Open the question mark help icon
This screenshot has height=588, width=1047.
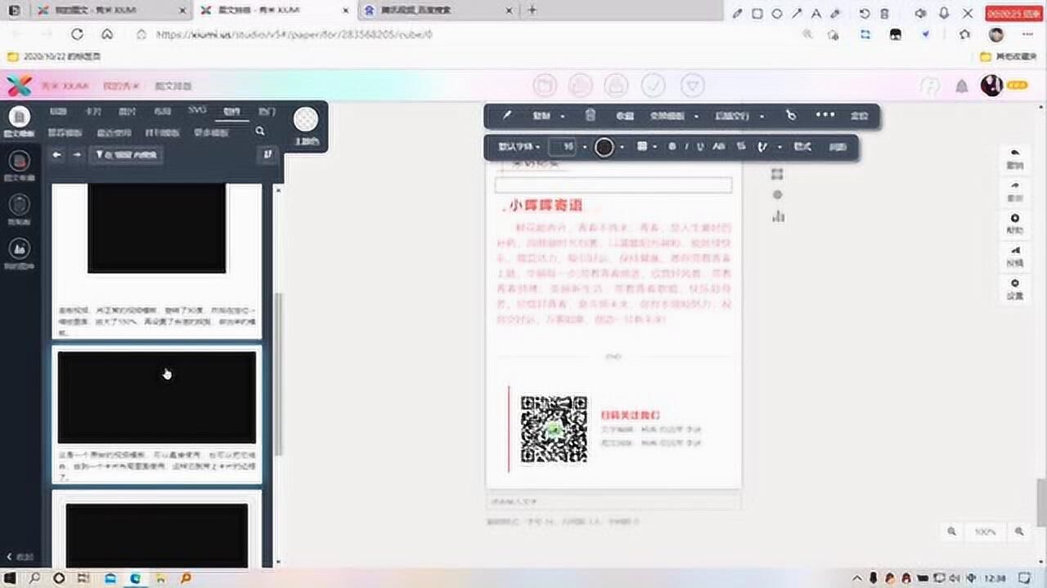pos(929,86)
